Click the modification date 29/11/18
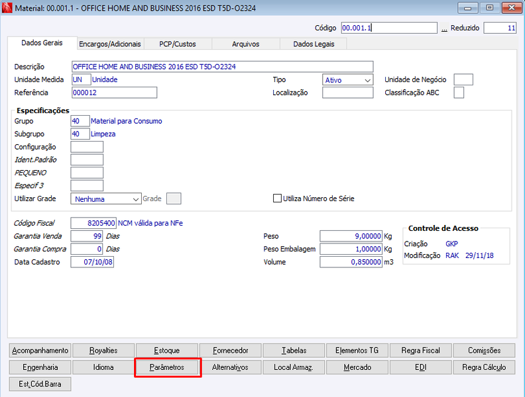The width and height of the screenshot is (525, 397). point(479,255)
